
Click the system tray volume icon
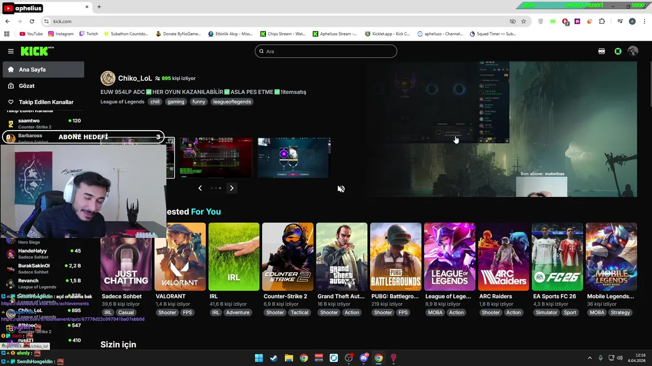tap(620, 358)
